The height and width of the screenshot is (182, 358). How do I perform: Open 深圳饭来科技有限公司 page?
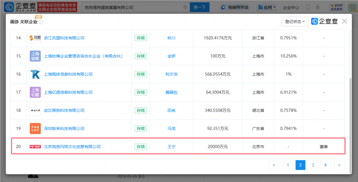point(64,129)
